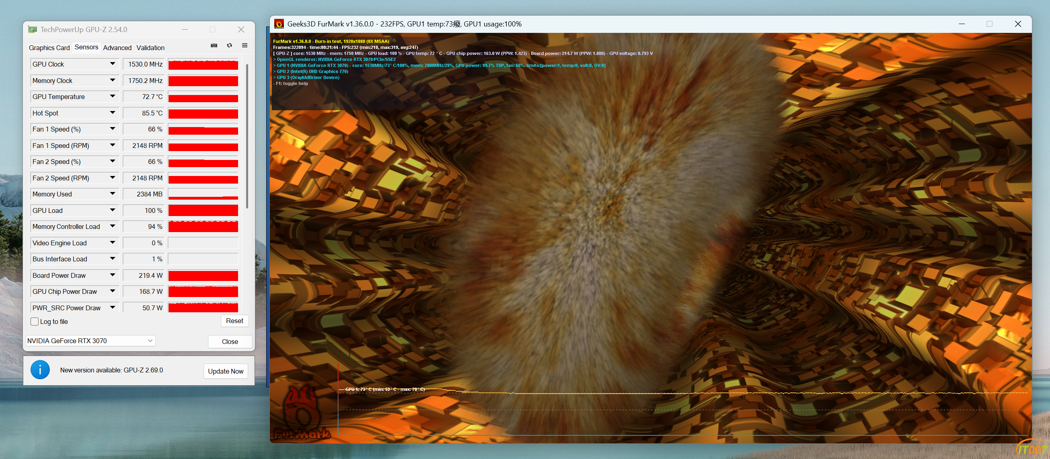Click the 2384 MB Memory Used value
This screenshot has width=1050, height=459.
[x=143, y=194]
